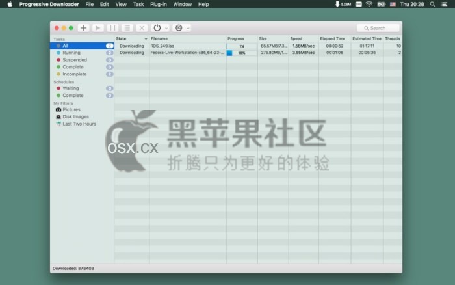Screen dimensions: 455x285
Task: Click the download speed menu bar icon
Action: 343,4
